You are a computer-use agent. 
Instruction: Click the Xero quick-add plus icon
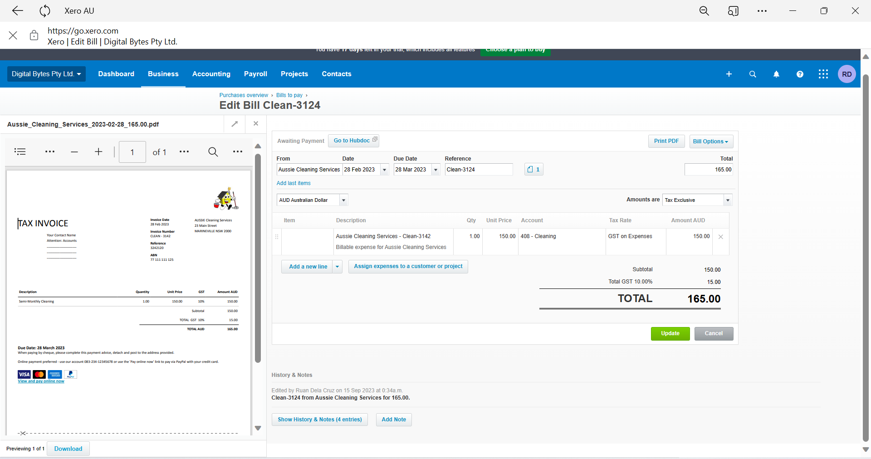click(x=729, y=74)
